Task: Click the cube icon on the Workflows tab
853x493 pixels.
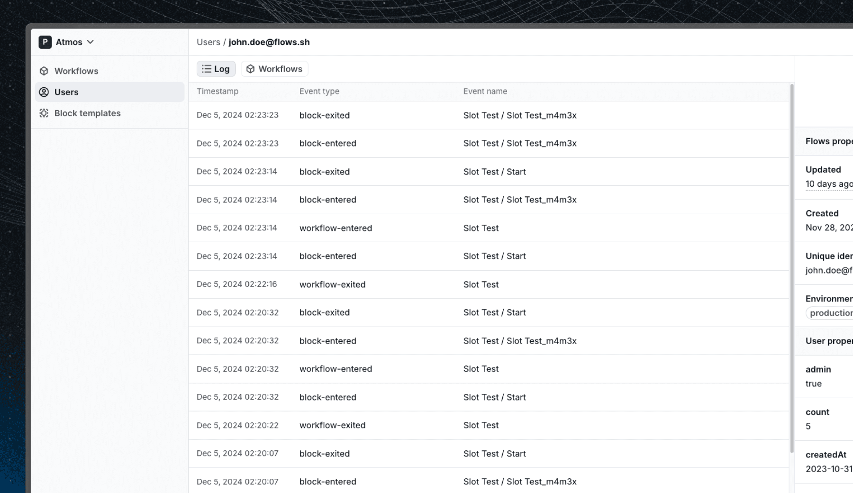Action: 251,69
